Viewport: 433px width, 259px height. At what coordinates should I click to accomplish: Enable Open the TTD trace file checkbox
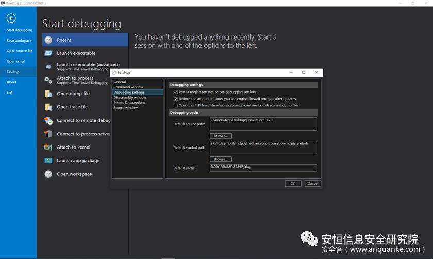pos(175,105)
